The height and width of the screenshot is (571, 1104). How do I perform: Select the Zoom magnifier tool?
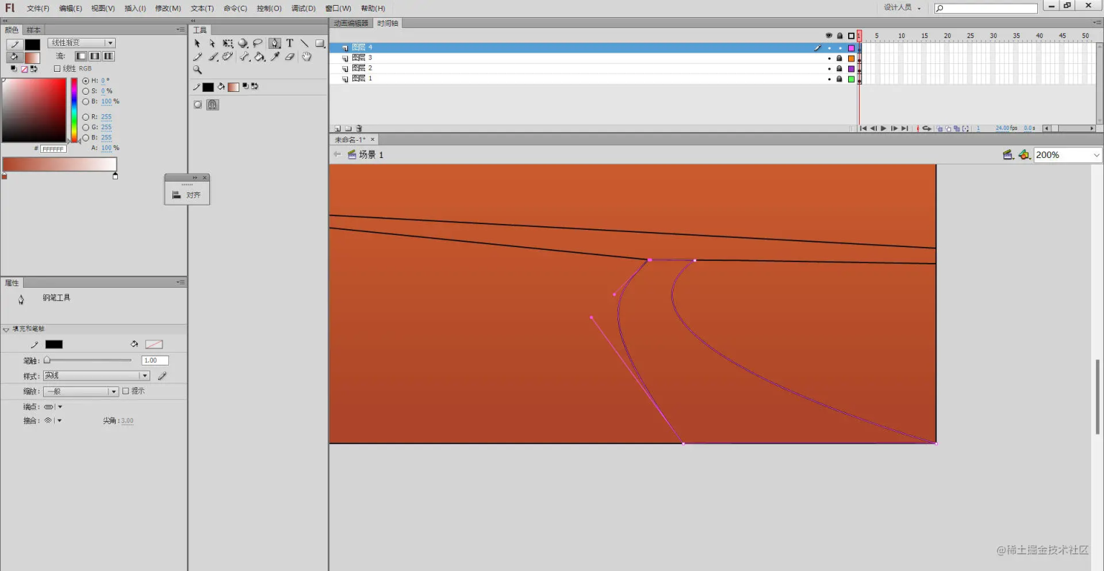pos(197,70)
